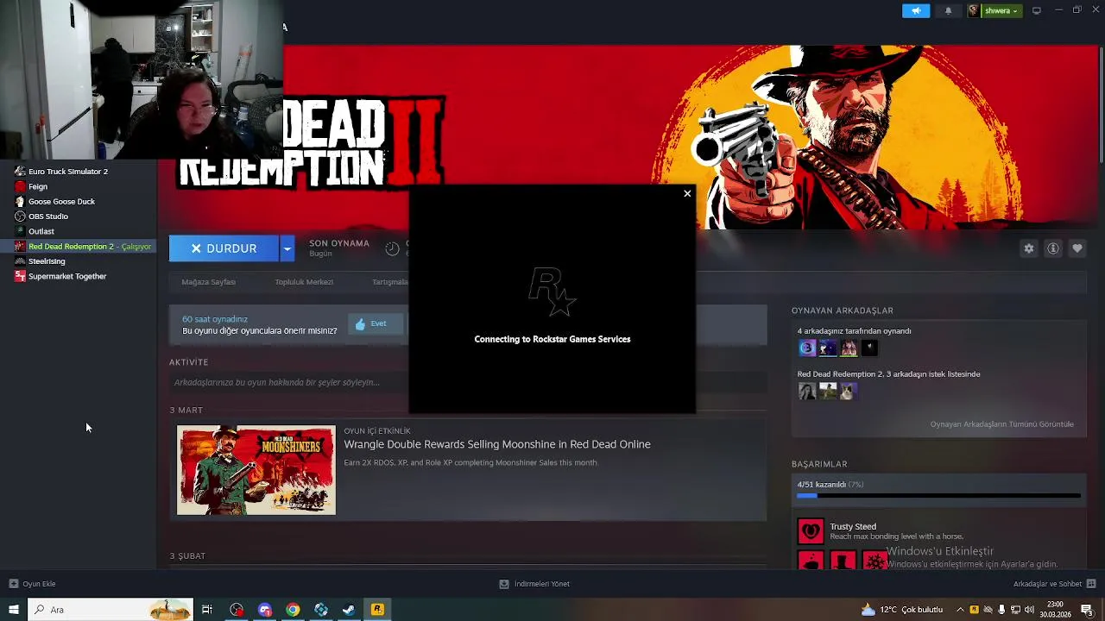Open Task View on taskbar
1105x621 pixels.
[207, 610]
